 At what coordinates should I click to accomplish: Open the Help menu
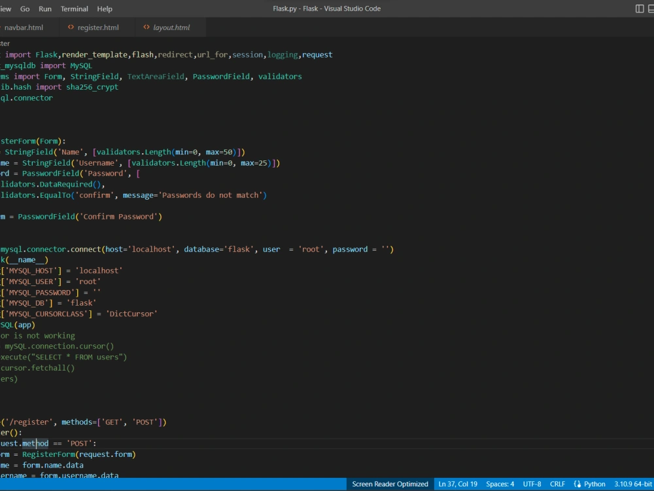click(105, 9)
